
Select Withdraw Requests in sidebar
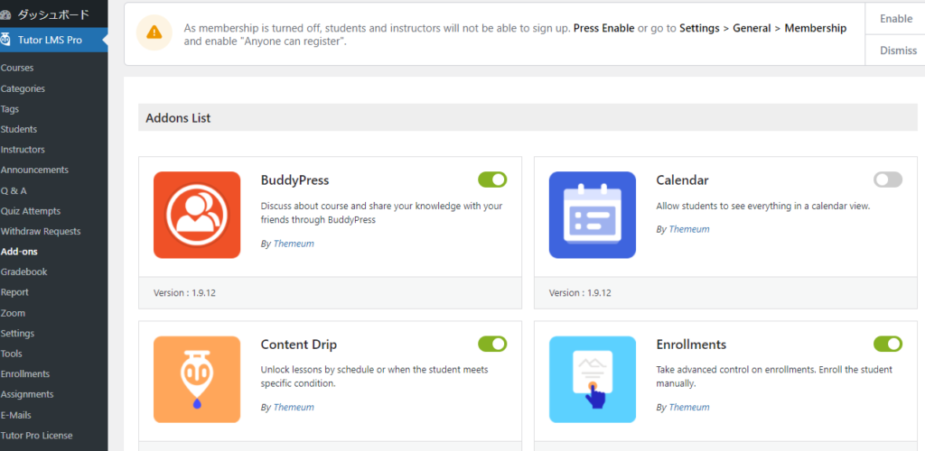pos(41,232)
